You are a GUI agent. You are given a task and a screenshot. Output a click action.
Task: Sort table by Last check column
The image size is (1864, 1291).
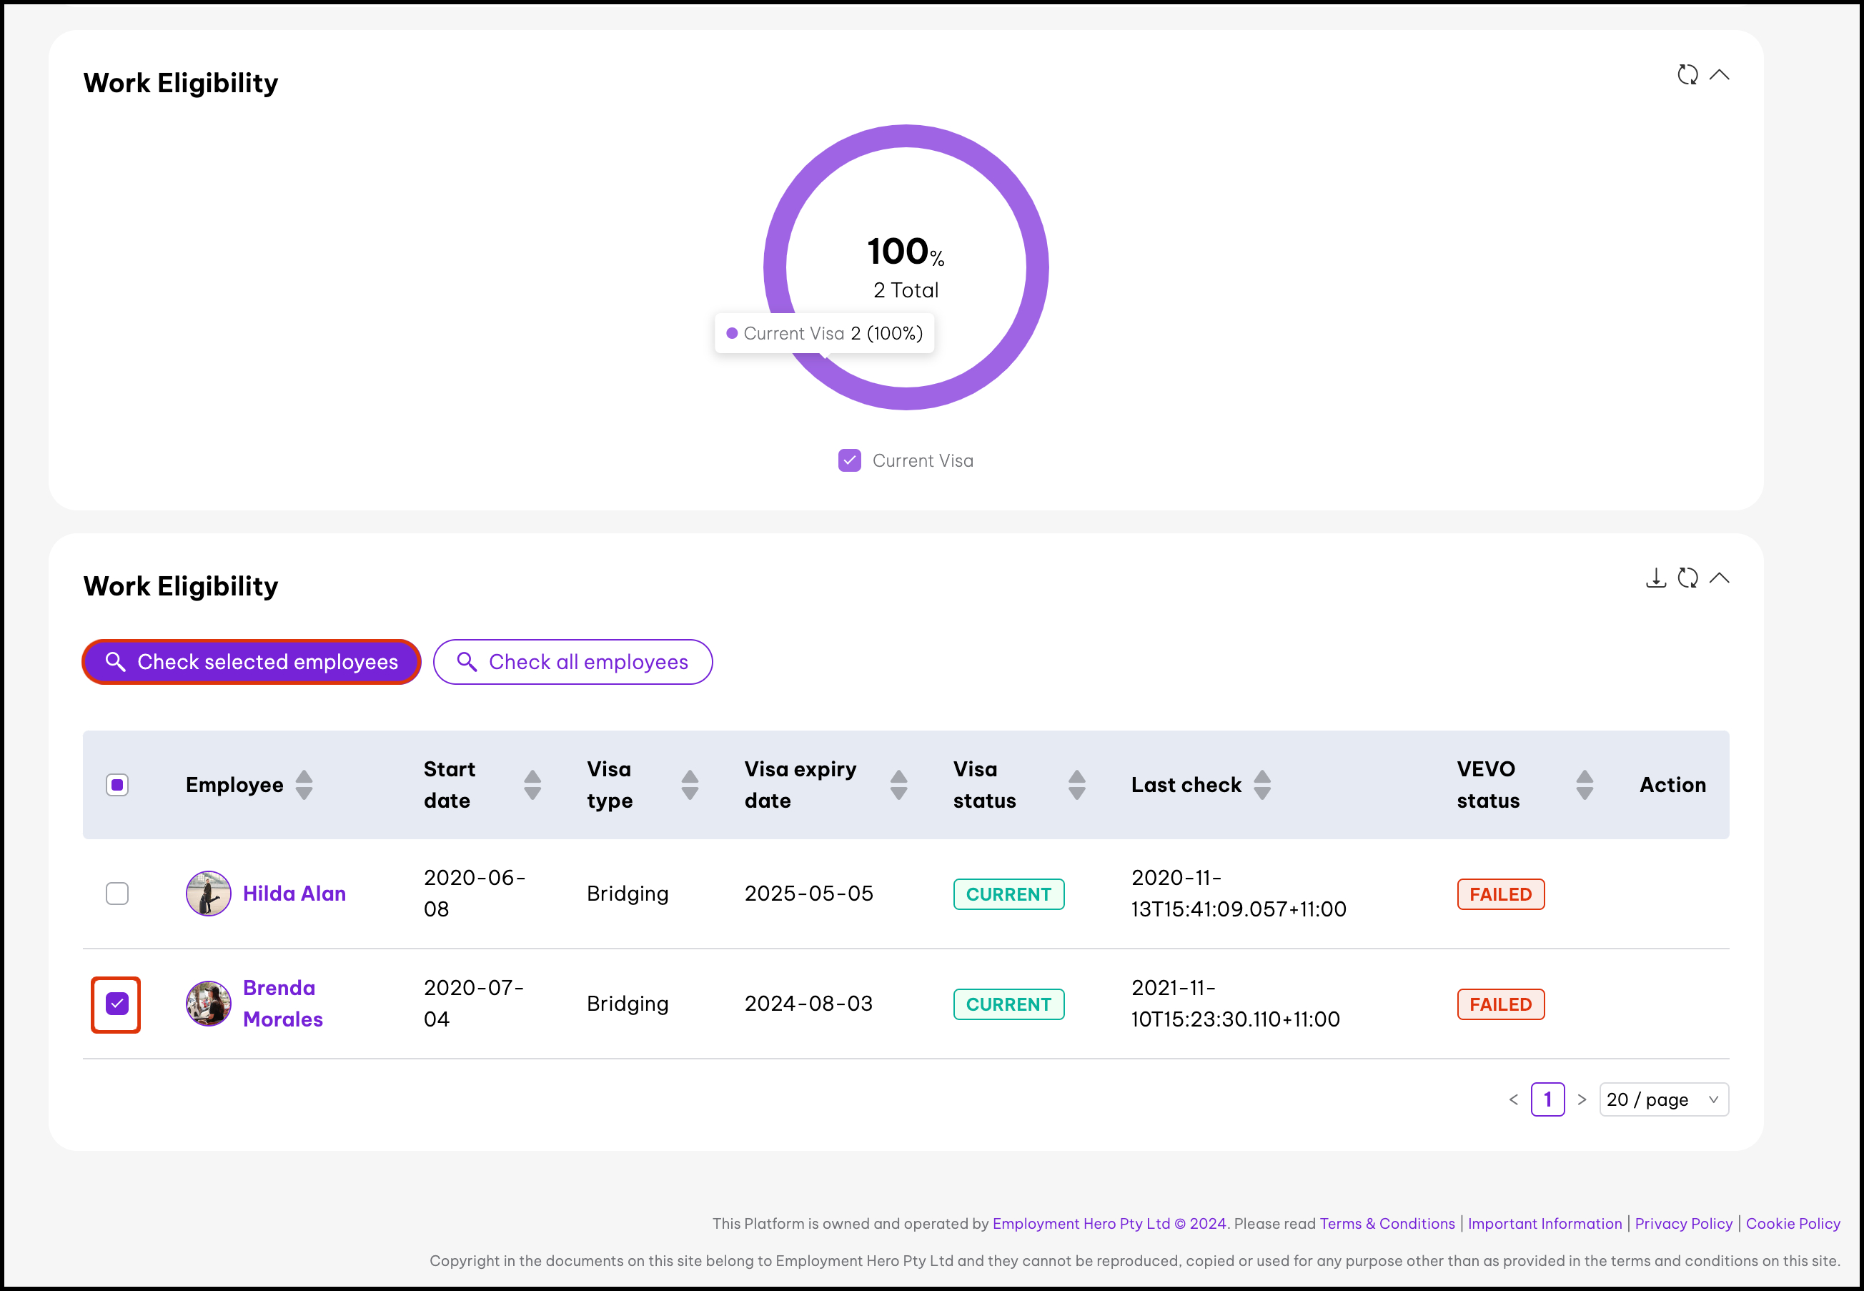point(1261,785)
